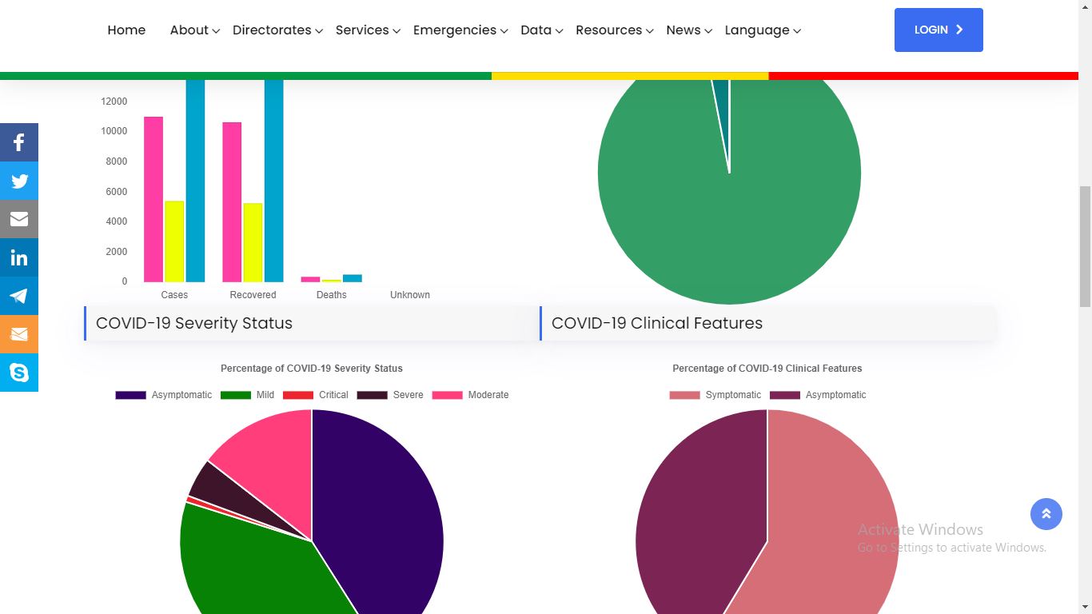Toggle the Symptomatic legend entry

[732, 394]
